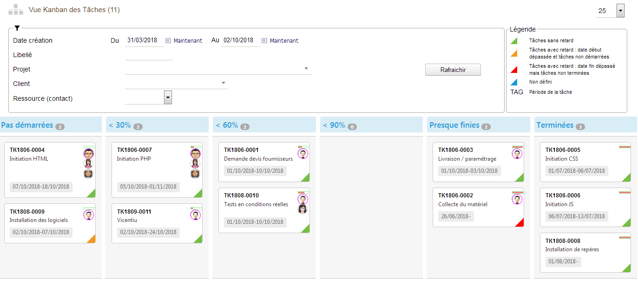Click into the Libellé text field
Image resolution: width=638 pixels, height=287 pixels.
(149, 55)
